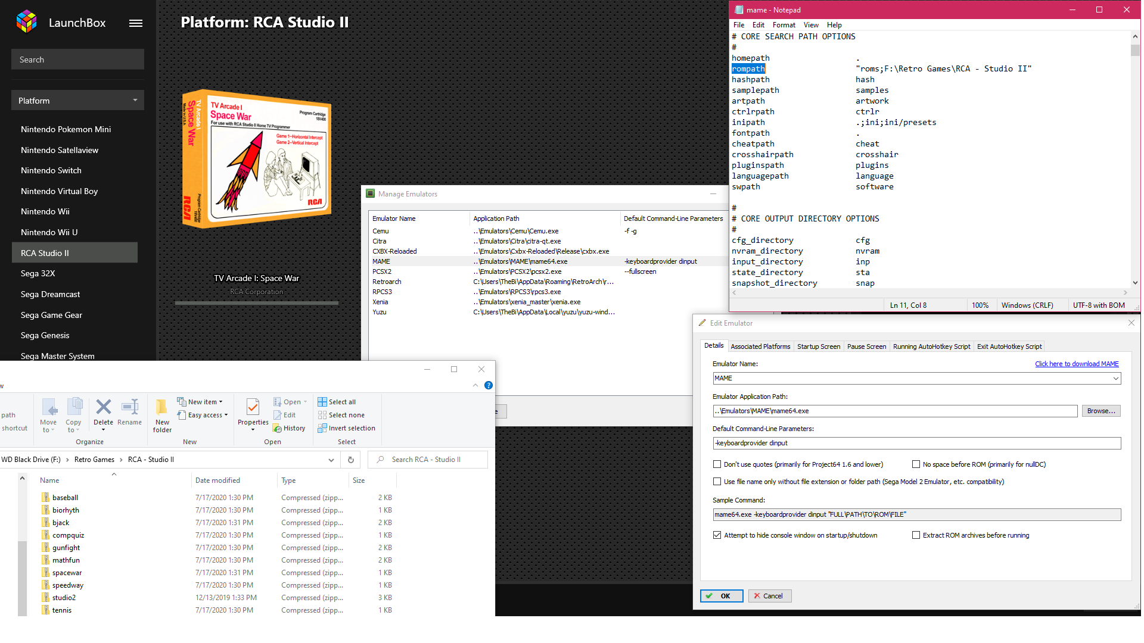Screen dimensions: 1144x643
Task: Uncheck Attempt to hide console window
Action: tap(717, 535)
